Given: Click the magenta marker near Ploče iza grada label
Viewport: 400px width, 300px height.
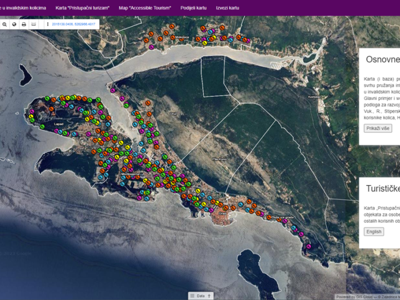Looking at the screenshot, I should (x=284, y=221).
